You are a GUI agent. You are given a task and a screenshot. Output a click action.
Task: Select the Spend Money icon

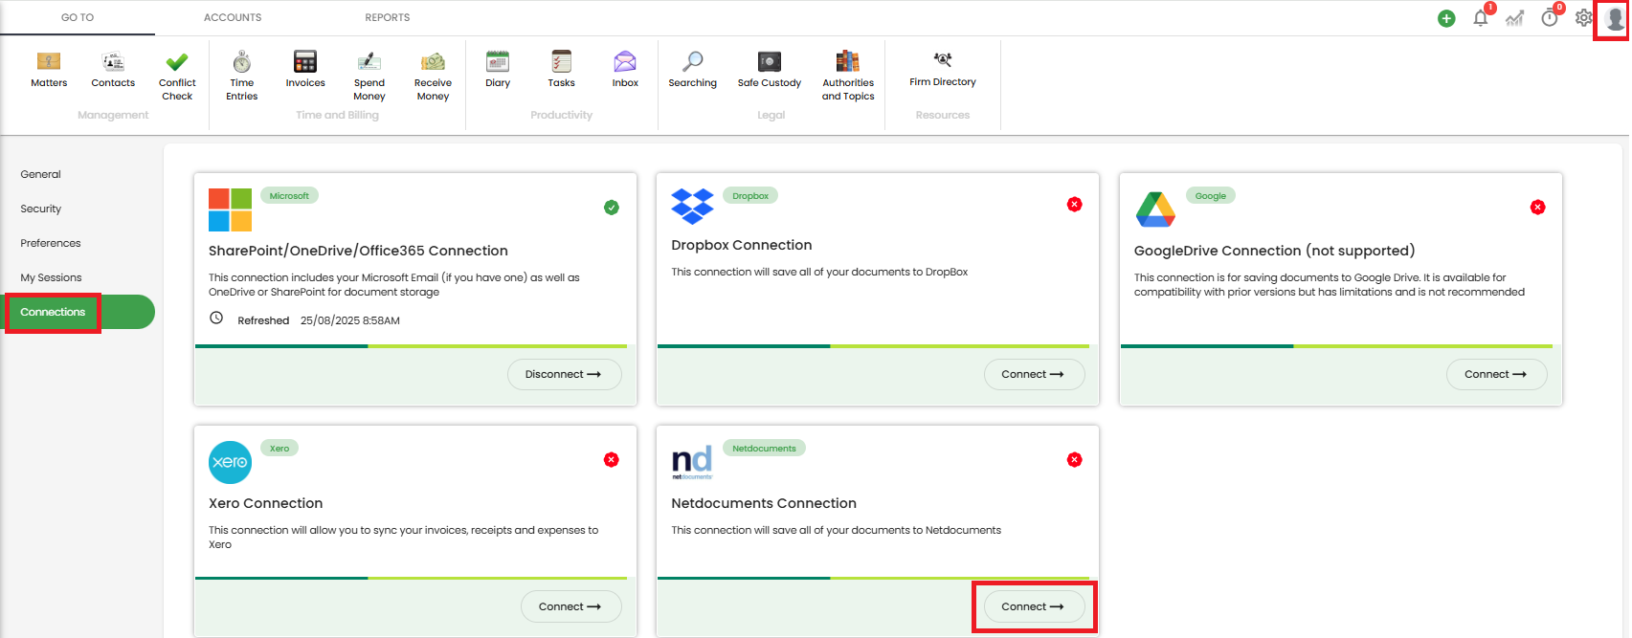pyautogui.click(x=369, y=62)
